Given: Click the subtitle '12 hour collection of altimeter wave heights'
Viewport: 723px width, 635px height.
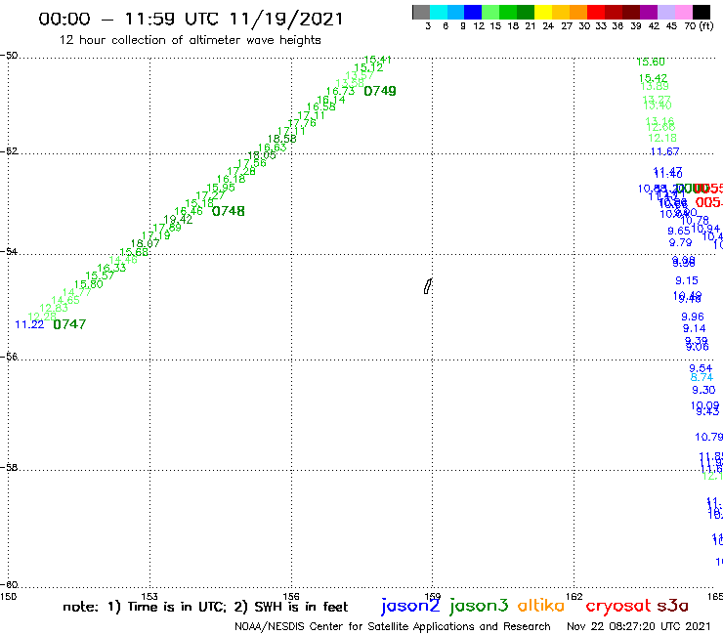Looking at the screenshot, I should point(190,40).
